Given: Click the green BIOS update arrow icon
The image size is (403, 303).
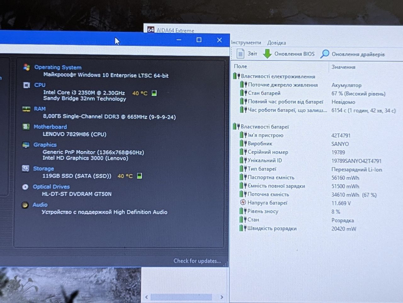Looking at the screenshot, I should tap(267, 54).
